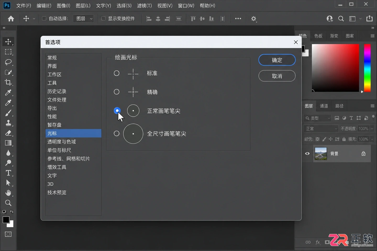Hide the 背景 layer with eye icon
This screenshot has width=377, height=251.
coord(307,153)
